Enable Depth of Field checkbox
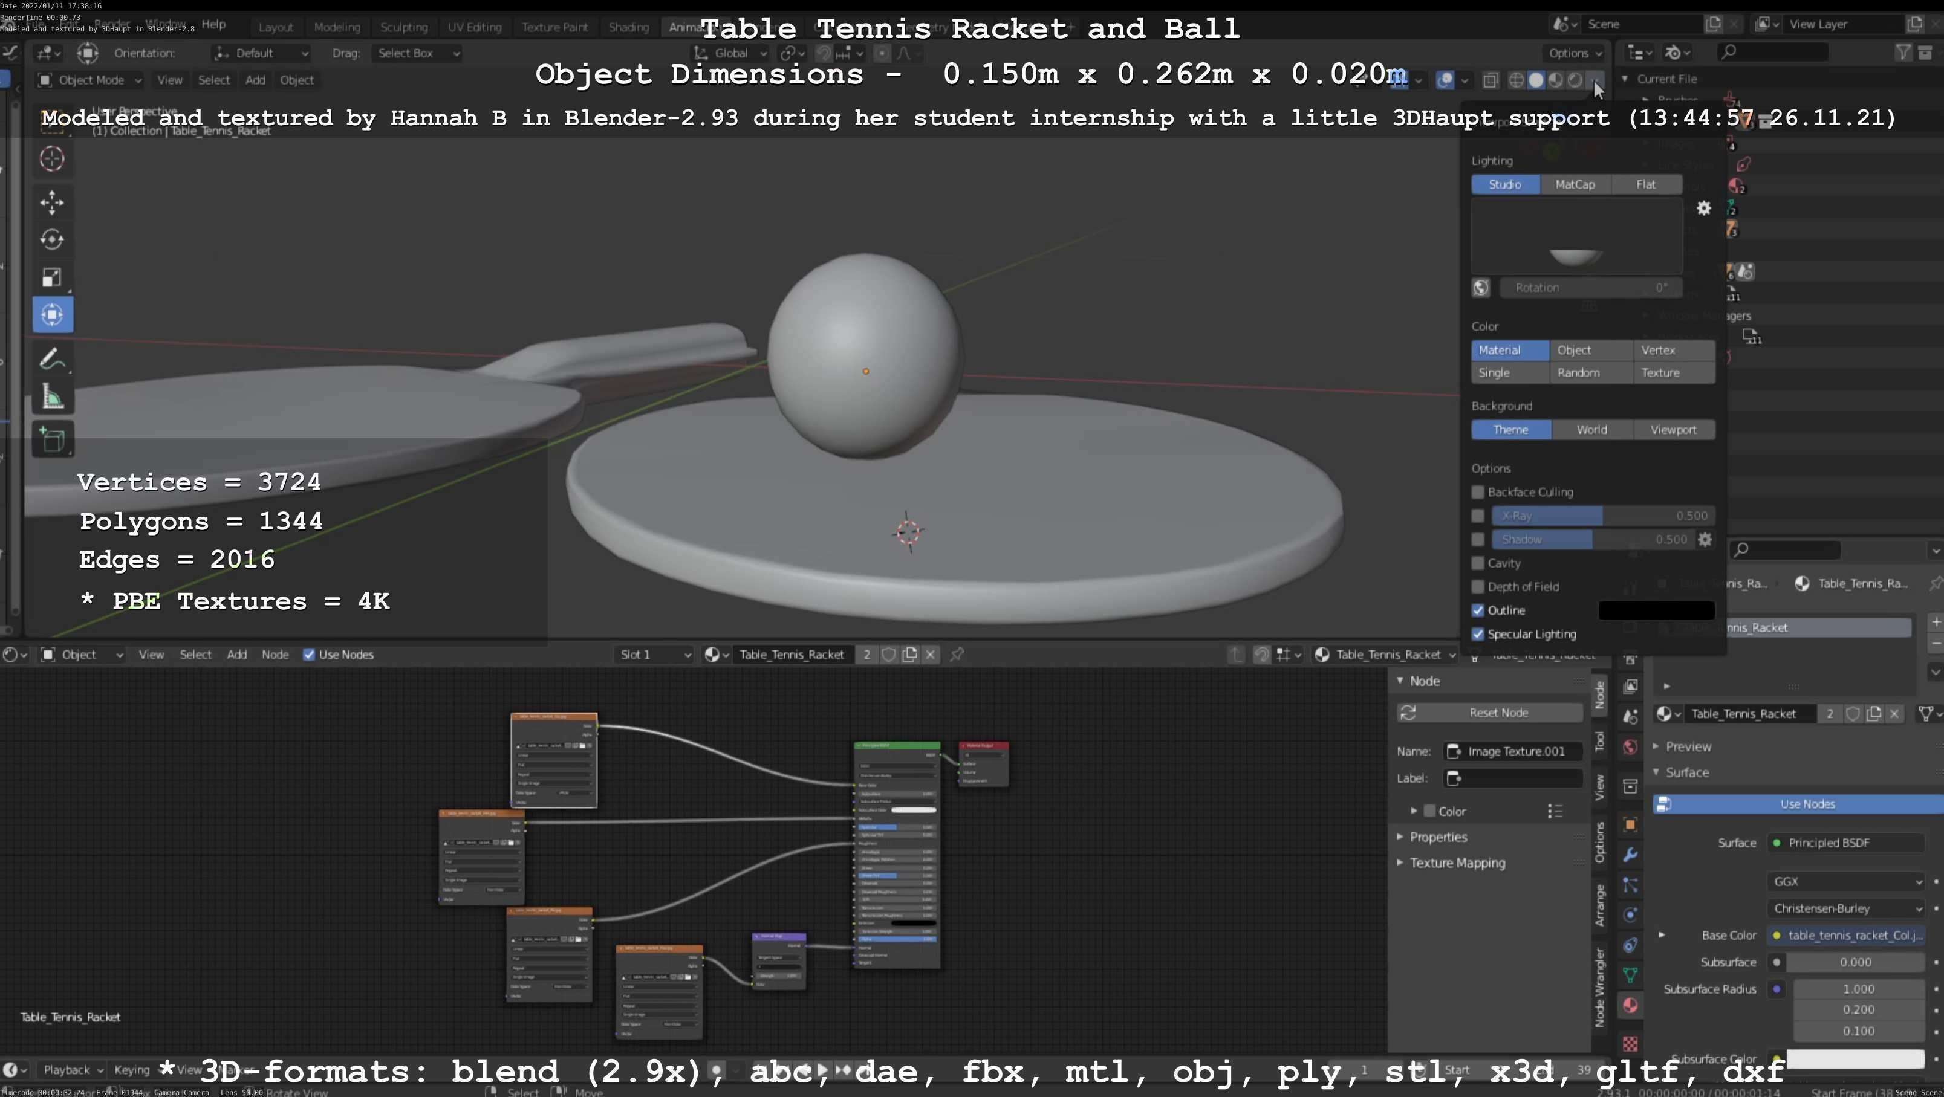 point(1478,587)
